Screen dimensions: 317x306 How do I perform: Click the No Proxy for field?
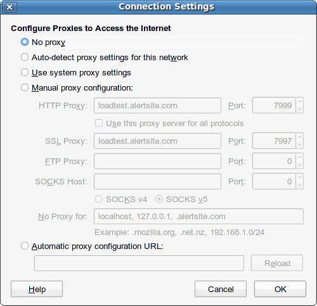198,217
